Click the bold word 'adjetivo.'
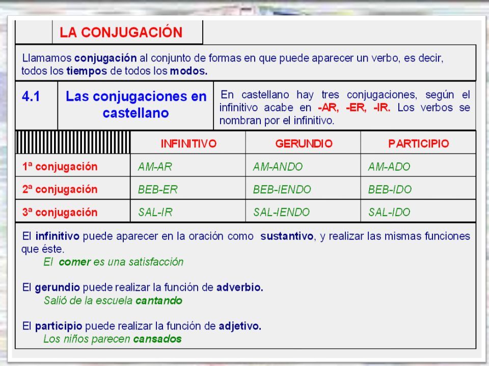Image resolution: width=489 pixels, height=366 pixels. click(240, 326)
